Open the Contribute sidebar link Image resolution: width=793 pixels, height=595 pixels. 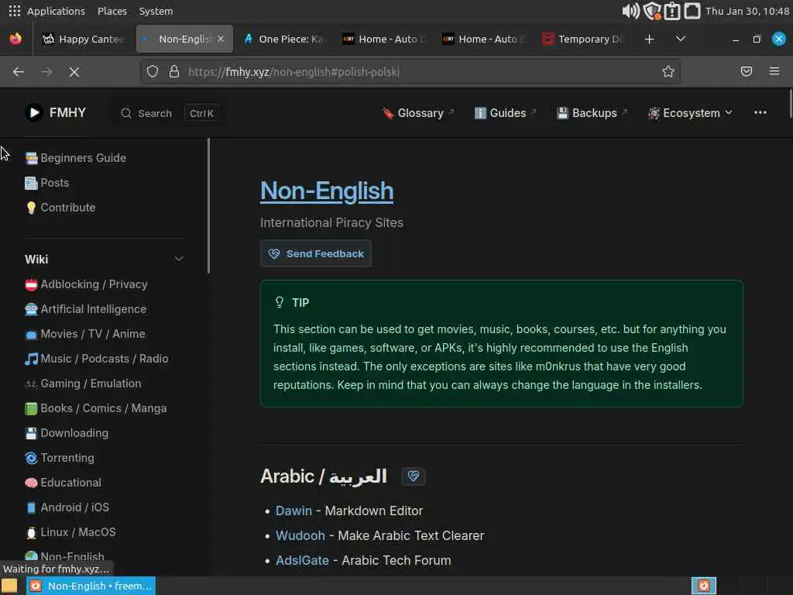pos(60,208)
